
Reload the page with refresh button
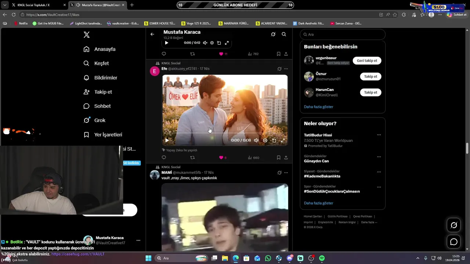[x=14, y=15]
